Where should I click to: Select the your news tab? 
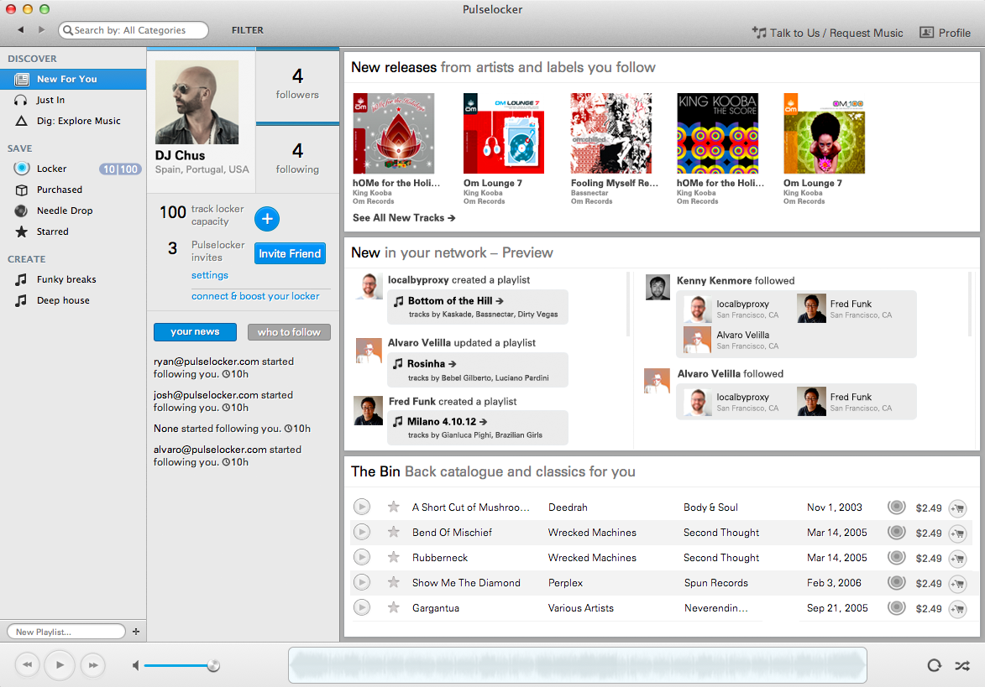(195, 332)
